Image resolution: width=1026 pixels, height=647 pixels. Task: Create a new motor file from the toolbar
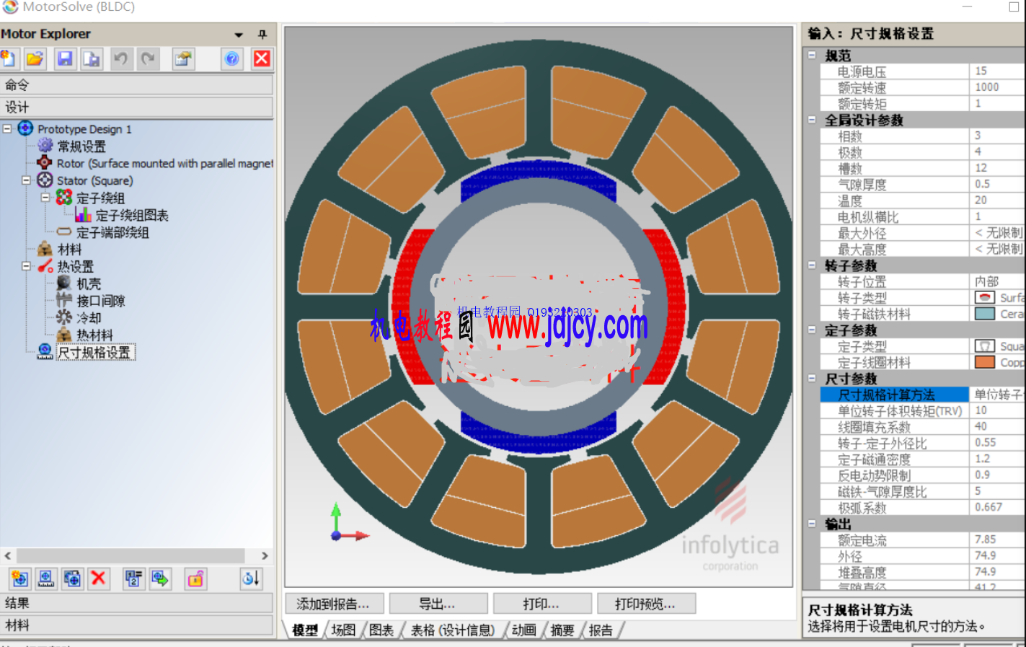9,58
